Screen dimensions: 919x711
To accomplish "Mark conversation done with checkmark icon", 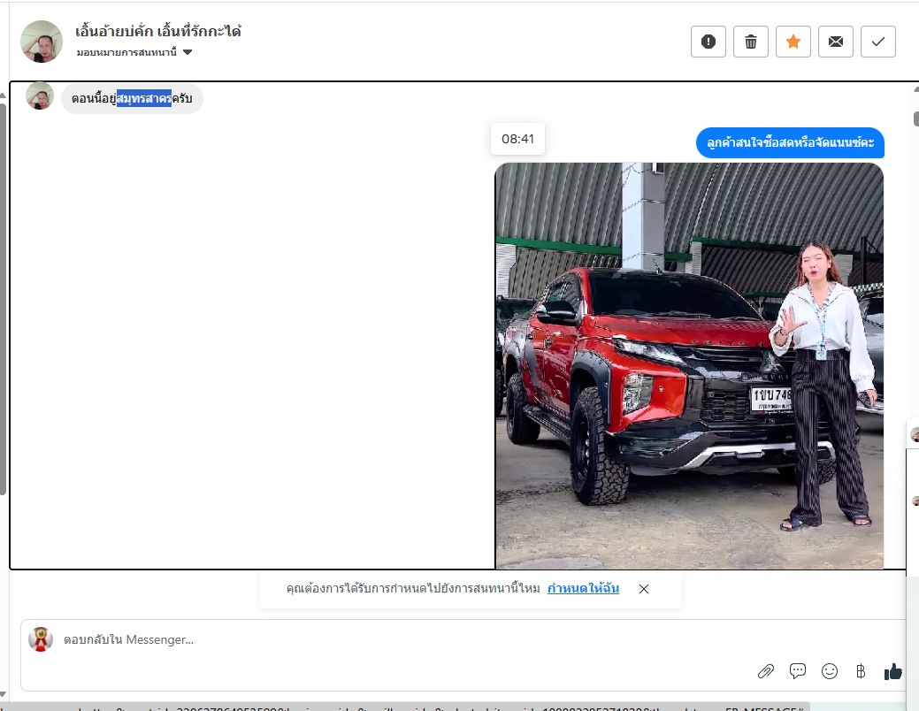I will (x=877, y=42).
